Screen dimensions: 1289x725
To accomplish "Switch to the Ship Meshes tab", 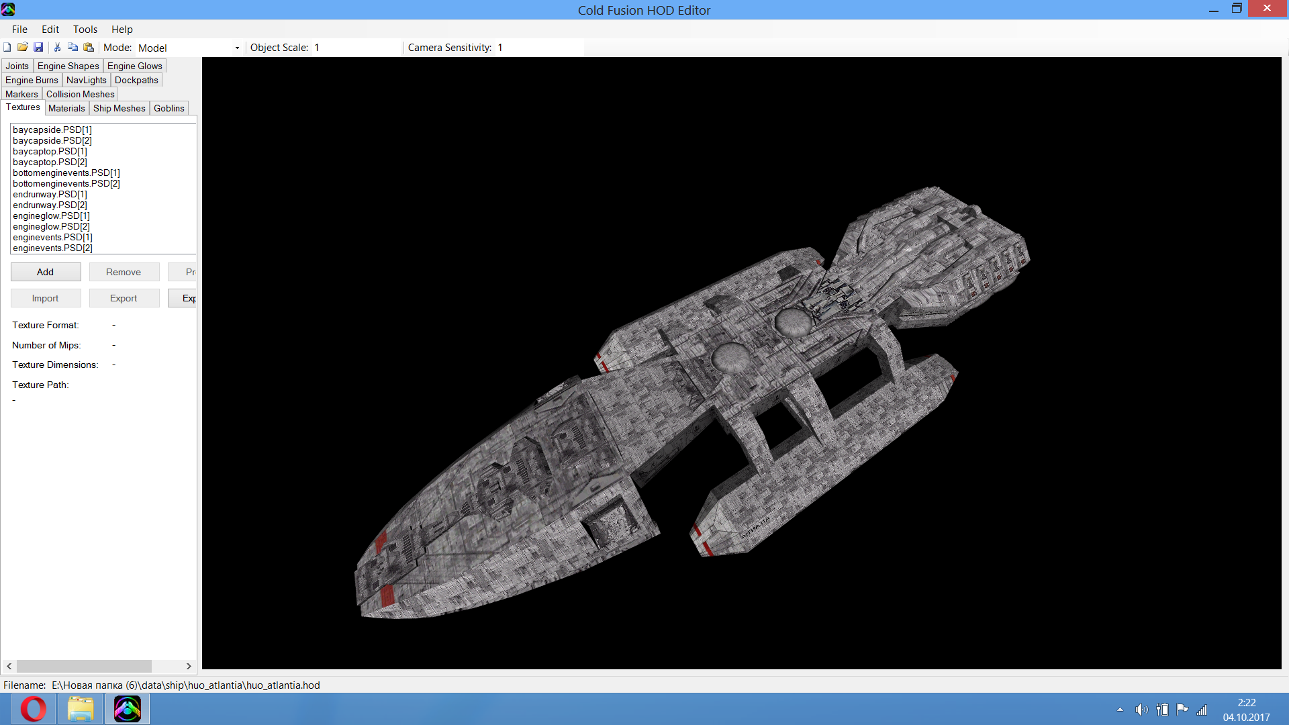I will click(x=120, y=108).
